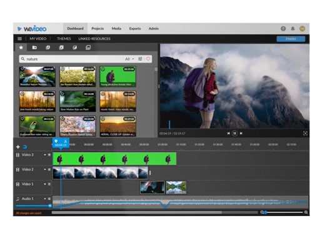Select the Beautiful Nature thumbnail
Screen dimensions: 322x228
38,76
